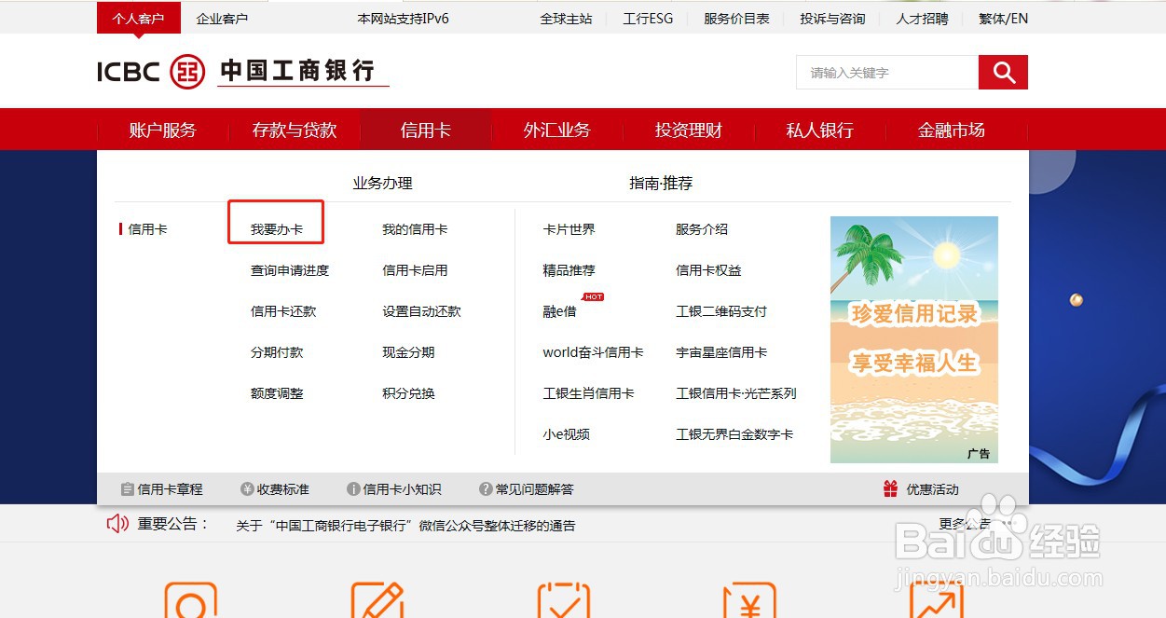This screenshot has width=1166, height=618.
Task: Open the 账户服务 menu
Action: click(163, 130)
